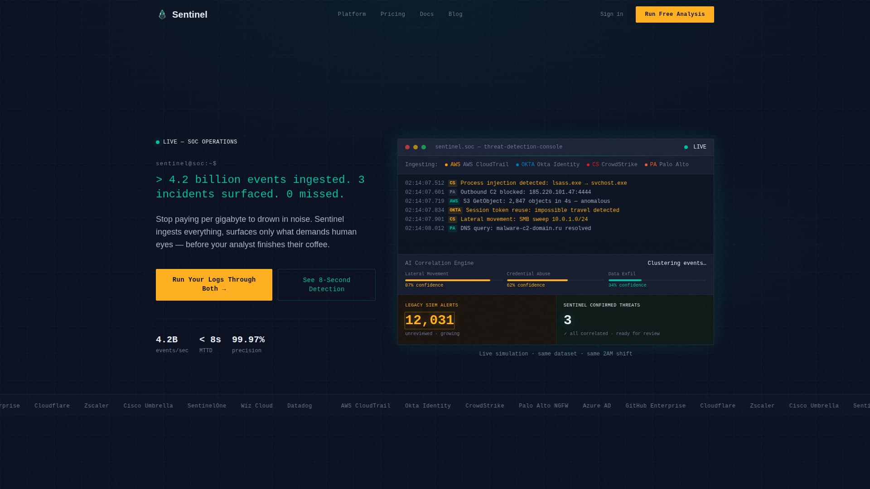Screen dimensions: 870x489
Task: Click the yellow traffic-light dot on the console window
Action: pos(415,147)
